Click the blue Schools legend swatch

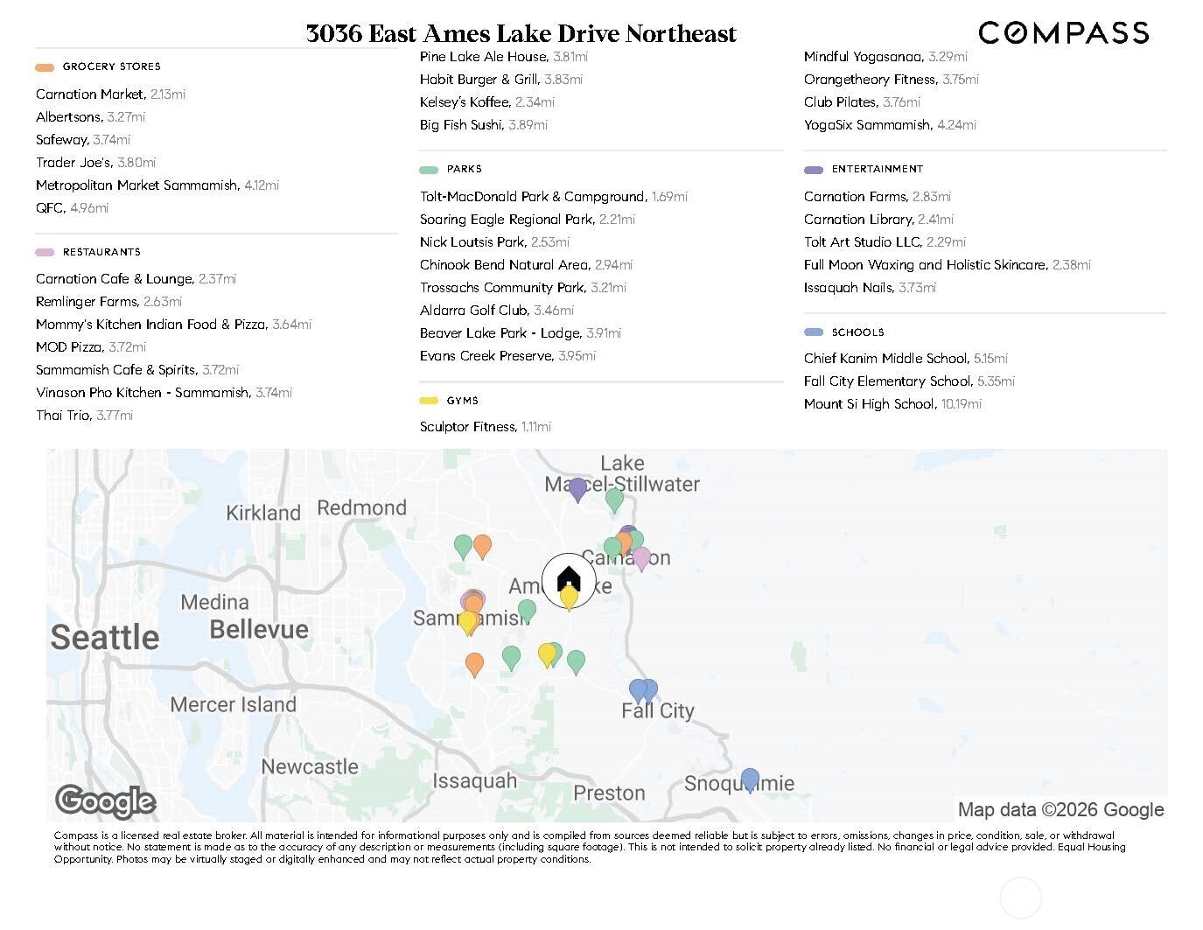tap(814, 332)
